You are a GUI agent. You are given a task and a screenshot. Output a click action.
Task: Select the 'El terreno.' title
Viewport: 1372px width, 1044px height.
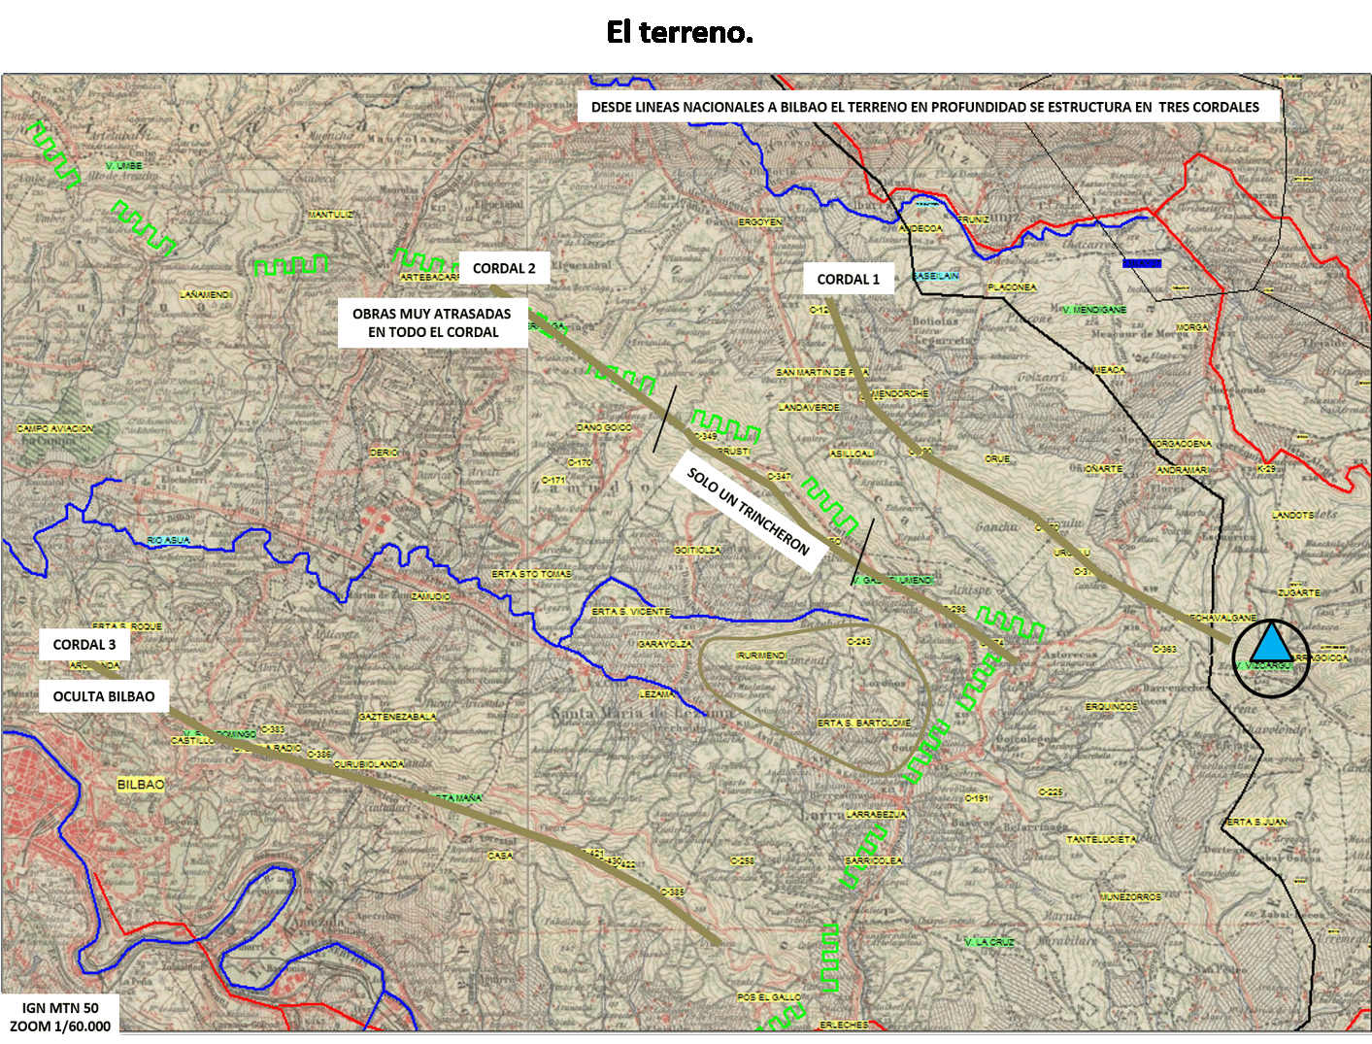coord(680,32)
